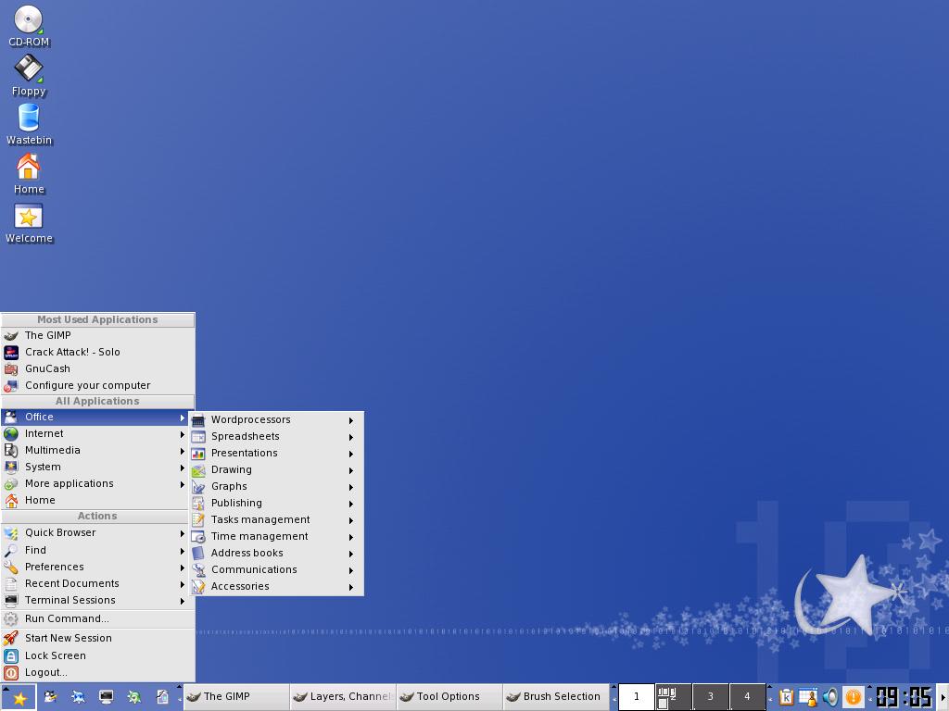The image size is (949, 711).
Task: Click the Home folder desktop icon
Action: (x=29, y=168)
